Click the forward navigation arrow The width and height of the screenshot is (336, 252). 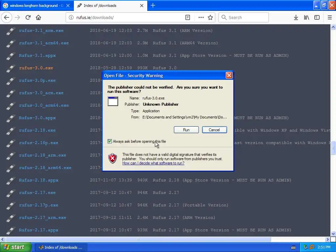(17, 17)
